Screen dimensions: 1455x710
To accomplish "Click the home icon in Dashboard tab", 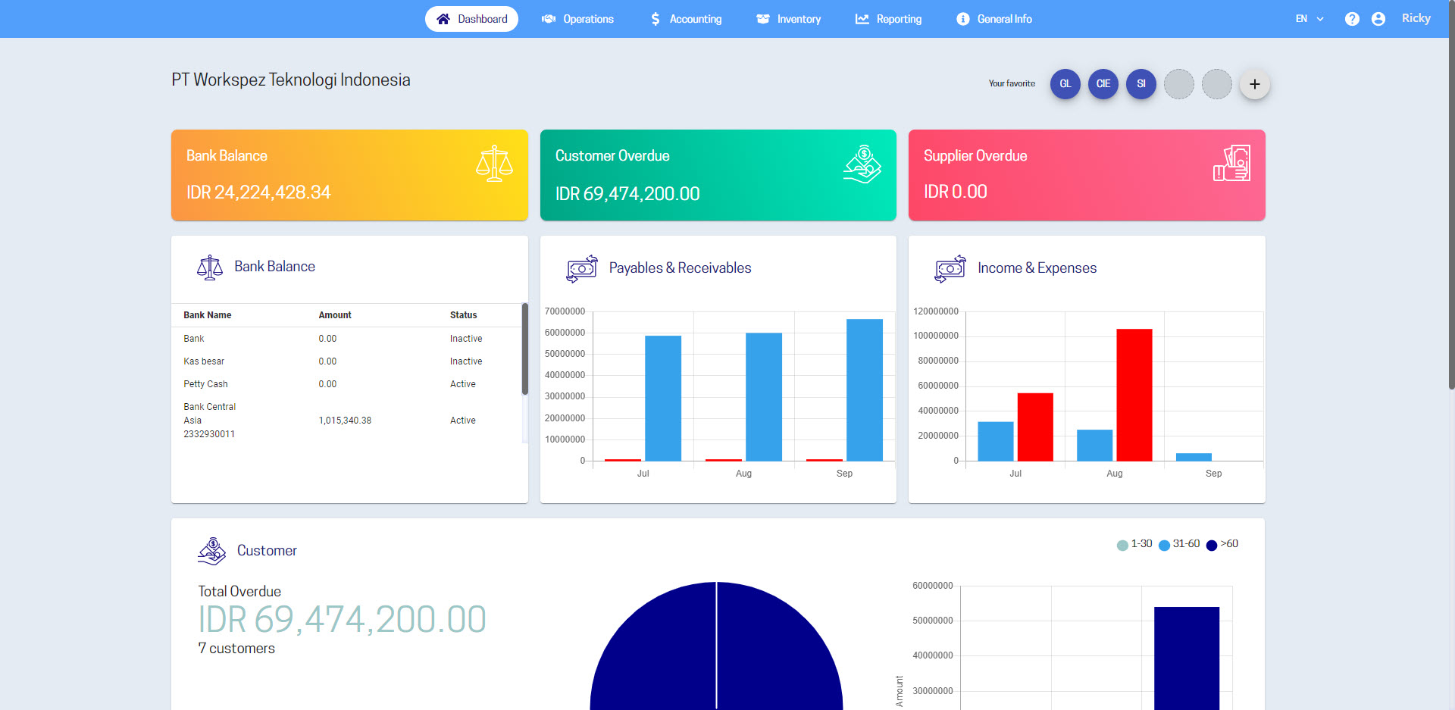I will 443,19.
